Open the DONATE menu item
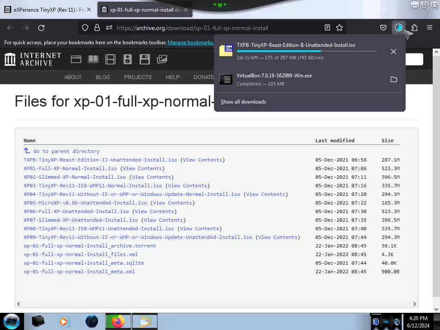Image resolution: width=440 pixels, height=330 pixels. (x=204, y=77)
